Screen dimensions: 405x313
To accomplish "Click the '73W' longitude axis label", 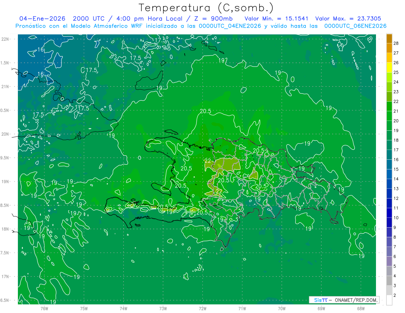I will pyautogui.click(x=163, y=308).
